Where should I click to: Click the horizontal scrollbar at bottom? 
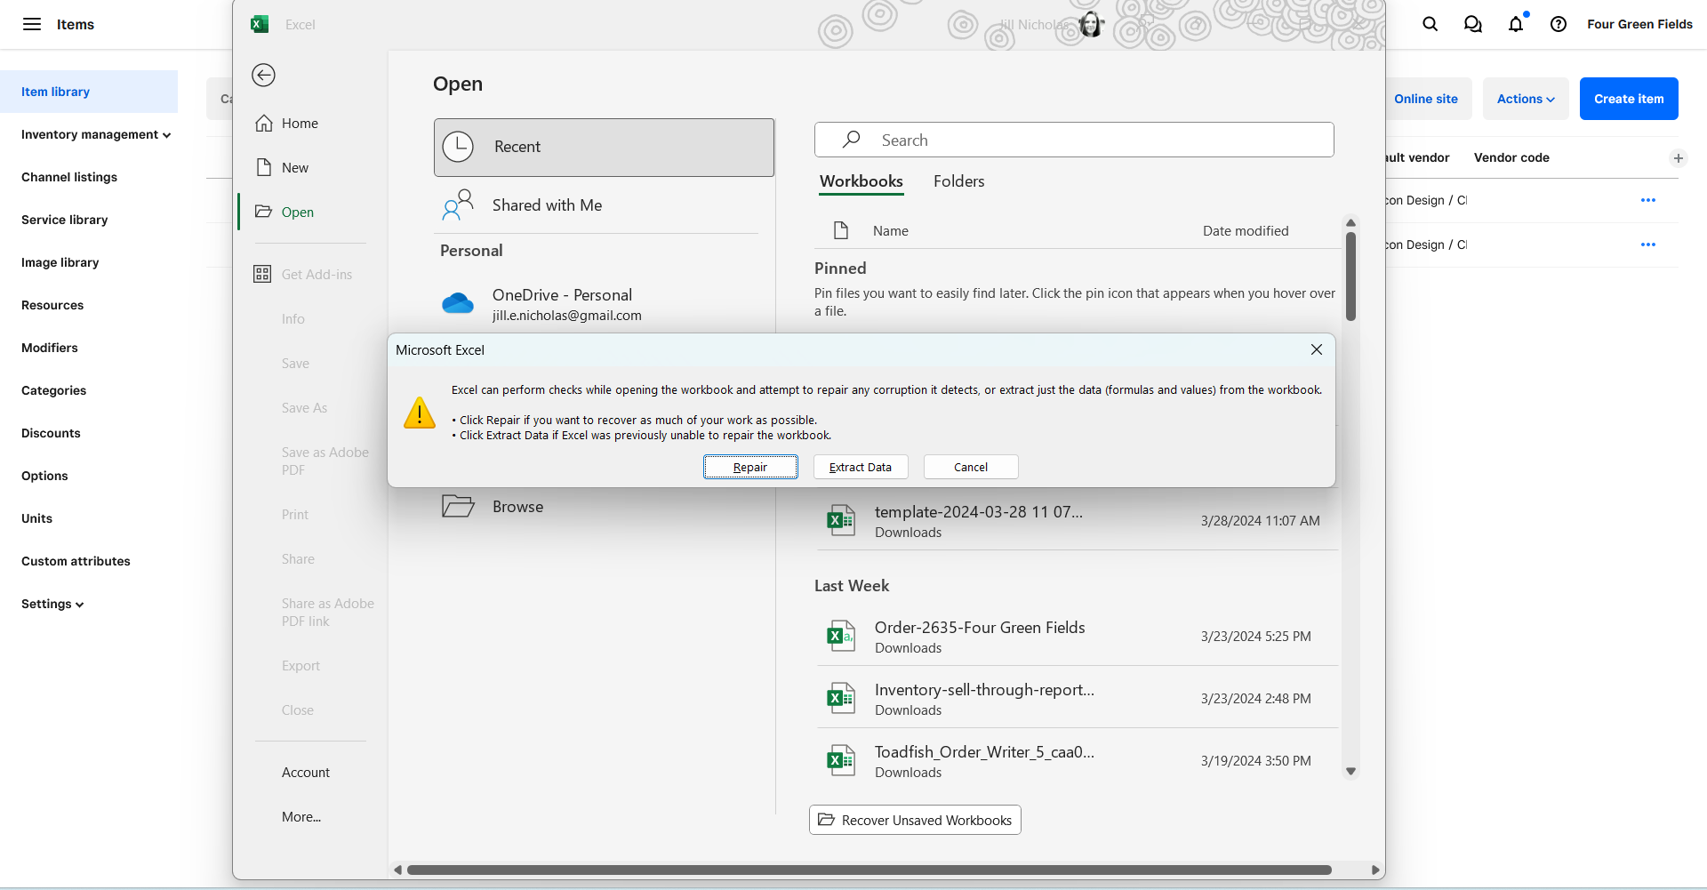[869, 870]
